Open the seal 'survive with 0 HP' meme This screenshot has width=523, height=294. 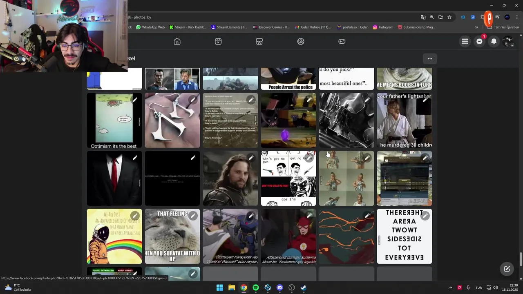pos(172,236)
